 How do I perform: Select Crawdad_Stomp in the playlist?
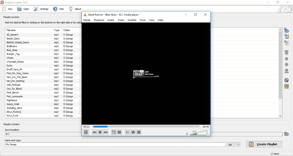pyautogui.click(x=15, y=62)
